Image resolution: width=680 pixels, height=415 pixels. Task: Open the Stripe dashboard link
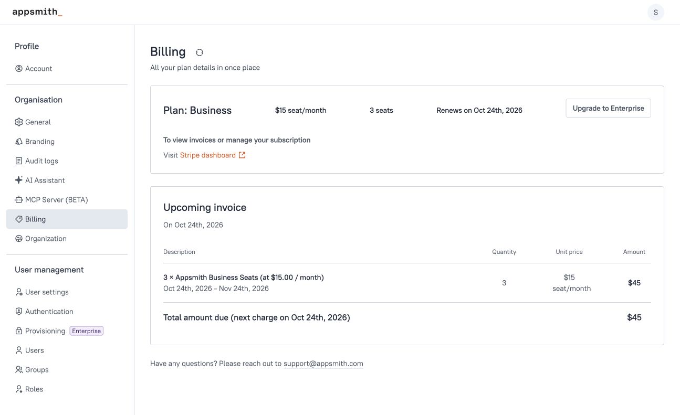tap(207, 155)
